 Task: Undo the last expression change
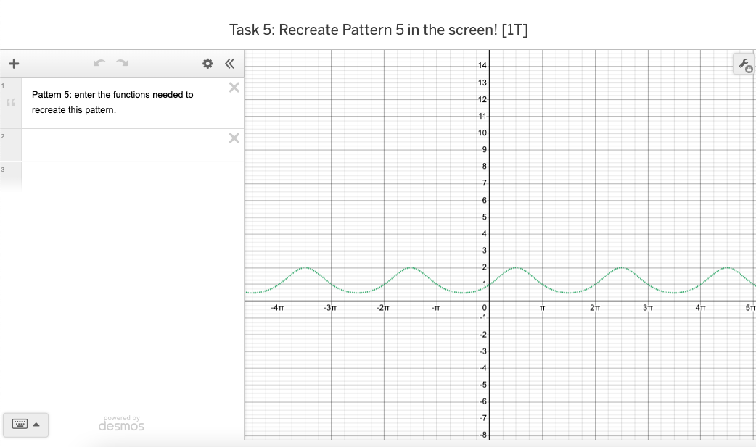[x=99, y=63]
